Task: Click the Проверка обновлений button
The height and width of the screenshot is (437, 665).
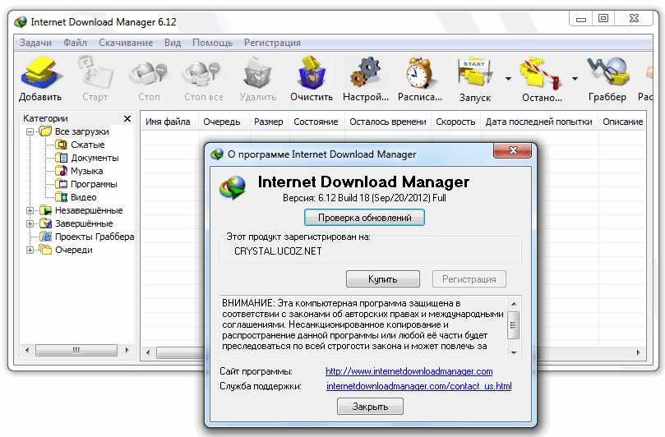Action: point(364,218)
